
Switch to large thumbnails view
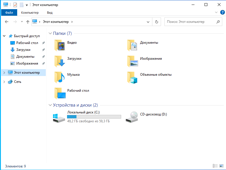pos(221,166)
